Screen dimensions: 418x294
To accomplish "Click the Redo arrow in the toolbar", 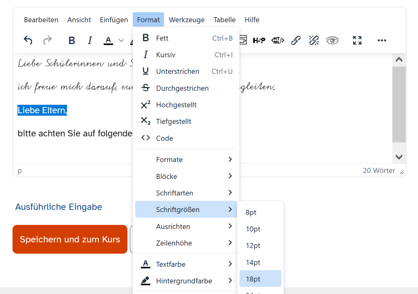I will coord(47,40).
